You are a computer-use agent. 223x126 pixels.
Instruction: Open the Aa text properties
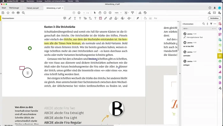coord(155,18)
